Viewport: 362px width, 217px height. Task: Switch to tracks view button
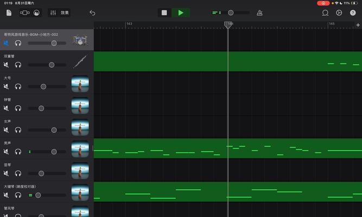(x=25, y=12)
